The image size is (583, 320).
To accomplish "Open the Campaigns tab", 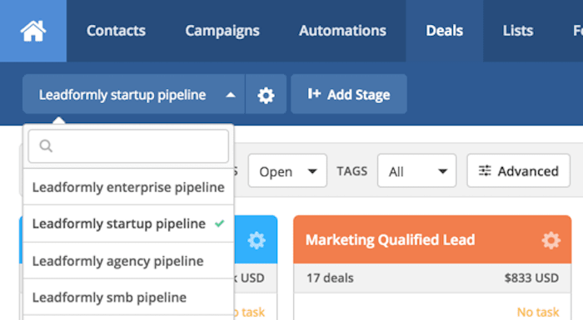I will (222, 31).
